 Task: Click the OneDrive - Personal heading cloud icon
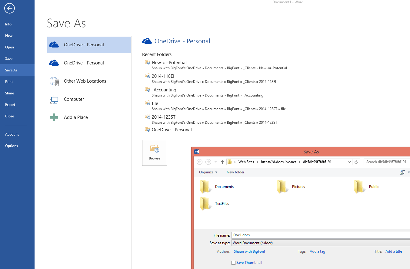(x=147, y=41)
